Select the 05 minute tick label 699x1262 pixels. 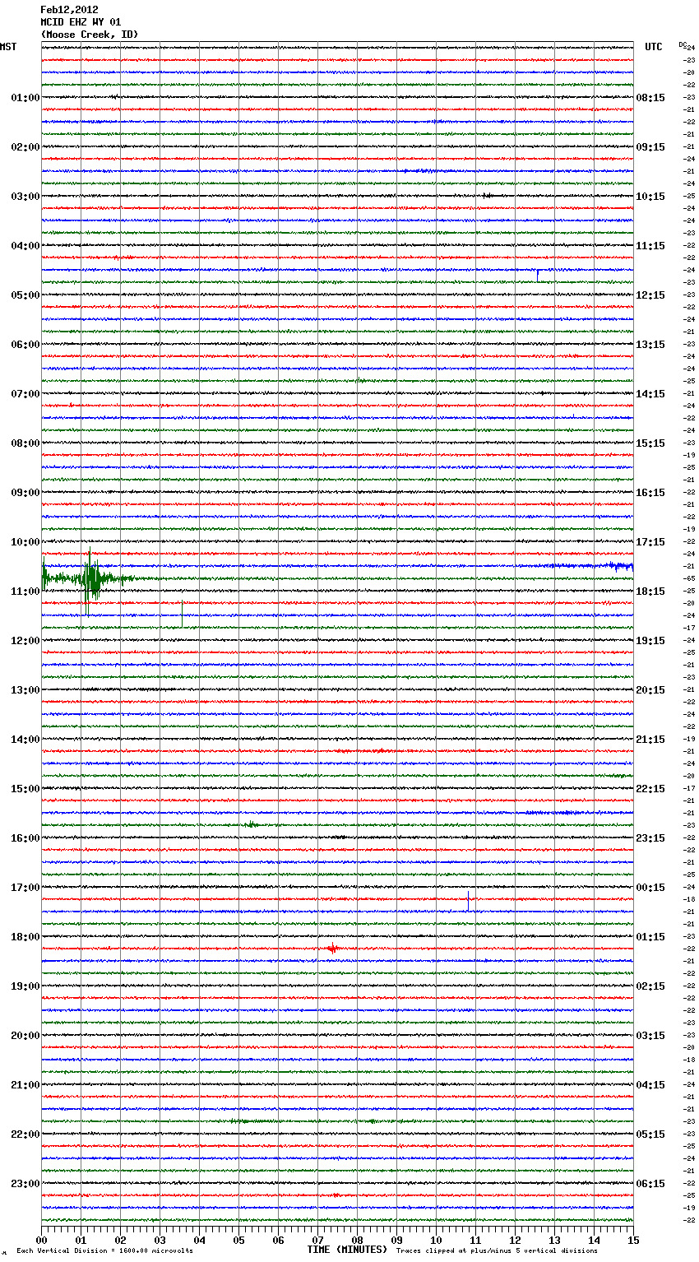(238, 1240)
